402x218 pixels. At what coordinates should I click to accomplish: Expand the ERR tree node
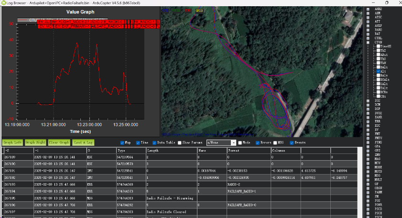[x=368, y=121]
